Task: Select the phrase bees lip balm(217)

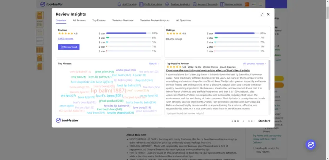Action: (x=100, y=77)
